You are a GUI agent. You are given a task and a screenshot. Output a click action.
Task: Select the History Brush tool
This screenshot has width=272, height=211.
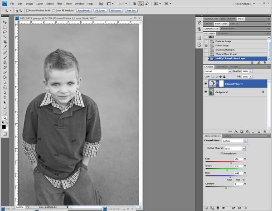[x=5, y=67]
